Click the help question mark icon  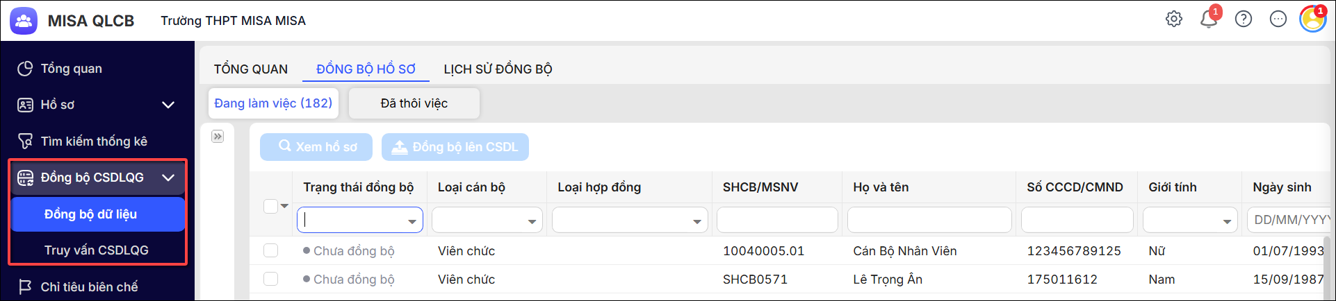click(1244, 19)
